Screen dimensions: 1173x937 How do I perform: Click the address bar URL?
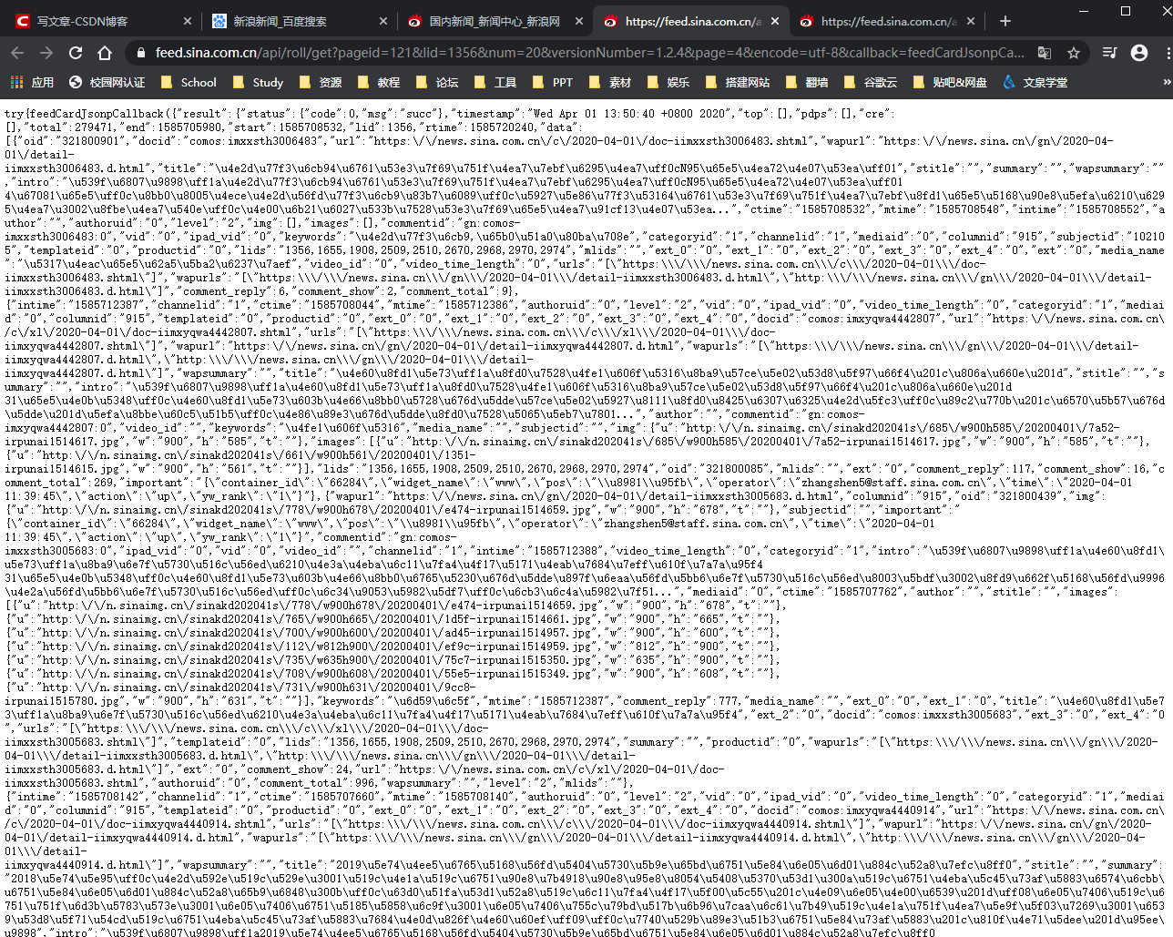(589, 53)
